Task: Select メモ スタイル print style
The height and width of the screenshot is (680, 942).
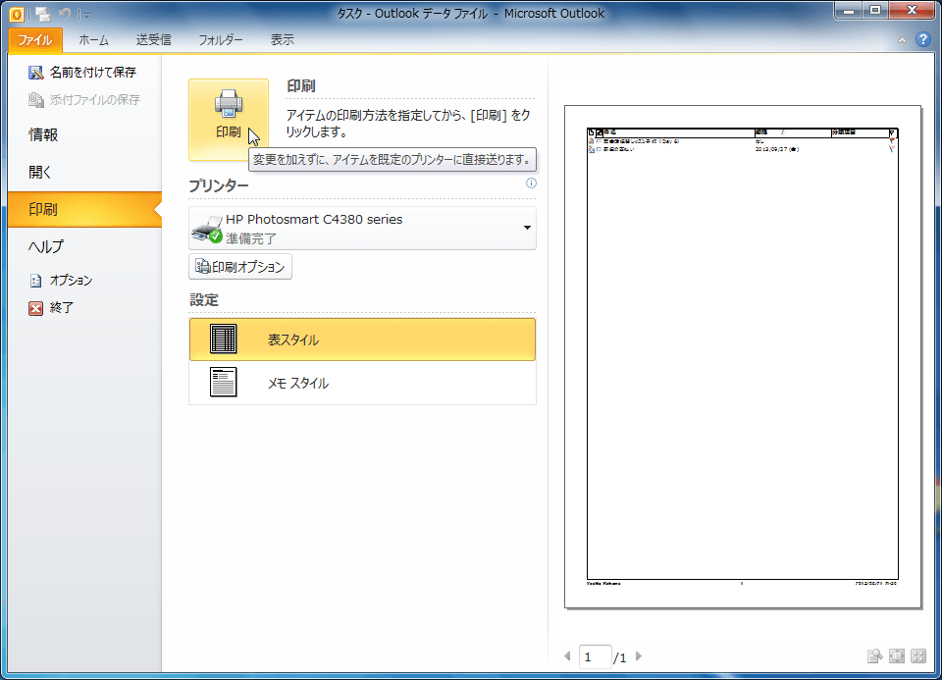Action: [362, 383]
